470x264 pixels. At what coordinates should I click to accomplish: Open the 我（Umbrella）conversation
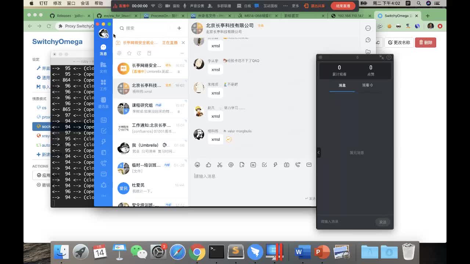pos(151,148)
